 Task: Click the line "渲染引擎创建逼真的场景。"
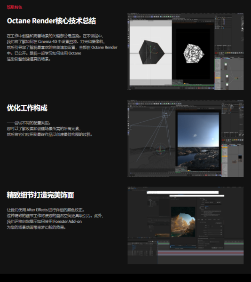click(29, 59)
